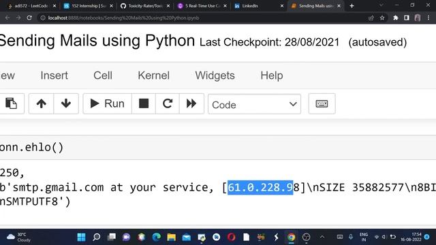This screenshot has height=245, width=436.
Task: Reload the current page
Action: click(29, 18)
